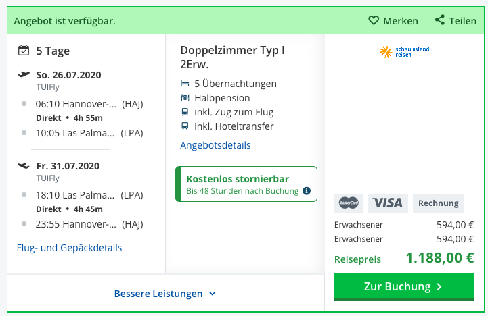Screen dimensions: 488x316
Task: Click the calendar icon next to 5 Tage
Action: coord(24,50)
